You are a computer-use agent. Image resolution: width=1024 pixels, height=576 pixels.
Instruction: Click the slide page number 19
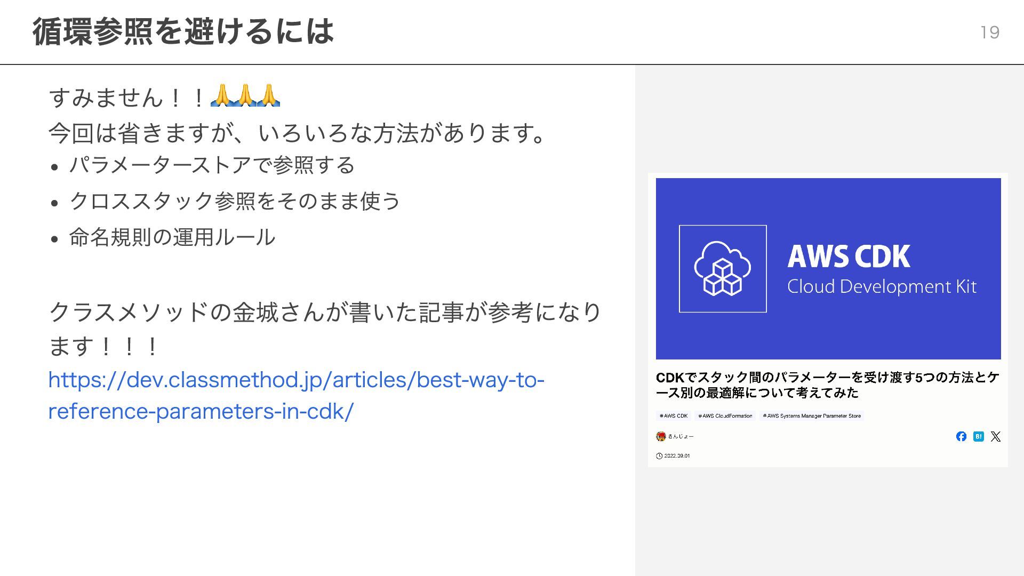tap(990, 33)
